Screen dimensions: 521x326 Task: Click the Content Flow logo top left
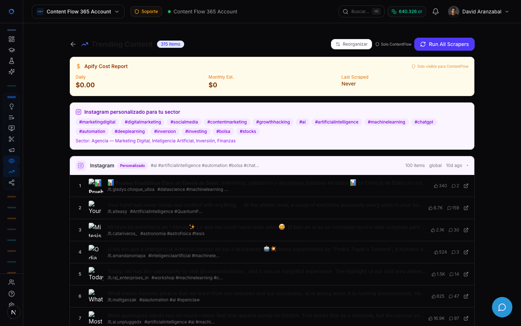point(12,12)
